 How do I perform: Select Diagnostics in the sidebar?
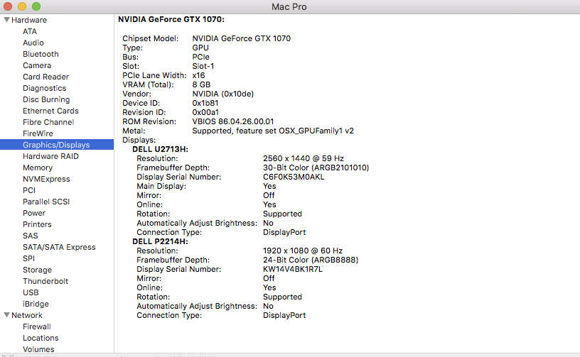44,88
